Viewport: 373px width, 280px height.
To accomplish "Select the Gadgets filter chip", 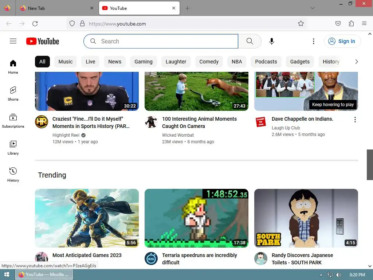I will pyautogui.click(x=300, y=62).
